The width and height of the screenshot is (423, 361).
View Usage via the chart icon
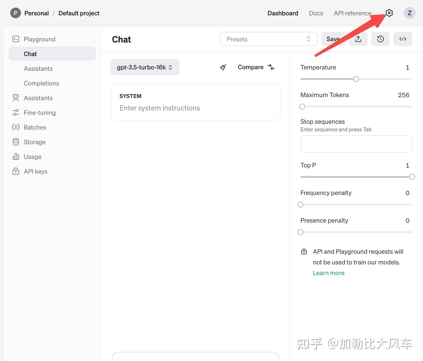click(x=16, y=156)
